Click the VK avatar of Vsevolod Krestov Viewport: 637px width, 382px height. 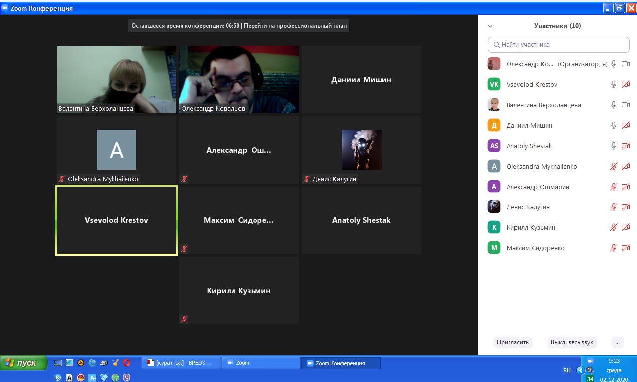click(x=494, y=85)
